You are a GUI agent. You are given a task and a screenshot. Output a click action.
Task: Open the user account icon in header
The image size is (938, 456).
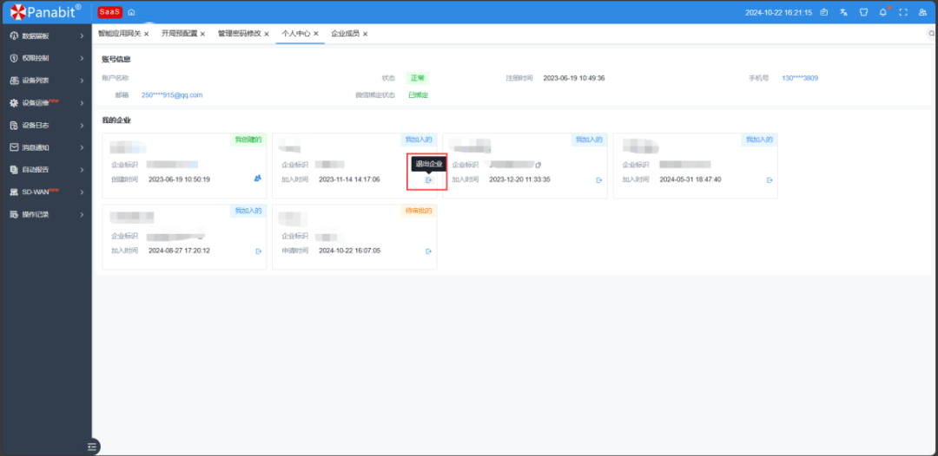[922, 12]
